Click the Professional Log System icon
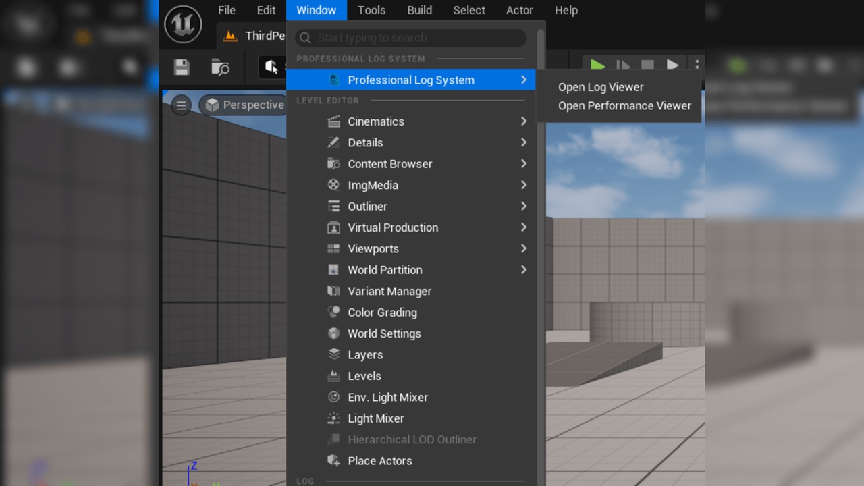This screenshot has height=486, width=864. [333, 80]
